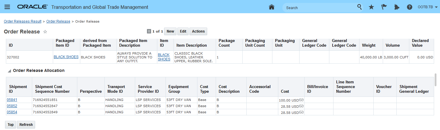Open shipment 05841 link
Viewport: 440px width, 130px height.
pos(12,100)
